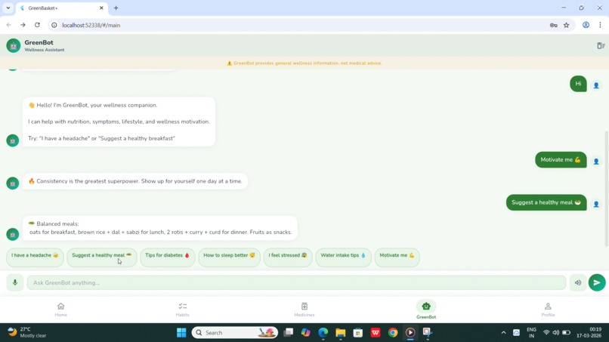Open Google Chrome from taskbar
The image size is (609, 342).
pos(393,333)
